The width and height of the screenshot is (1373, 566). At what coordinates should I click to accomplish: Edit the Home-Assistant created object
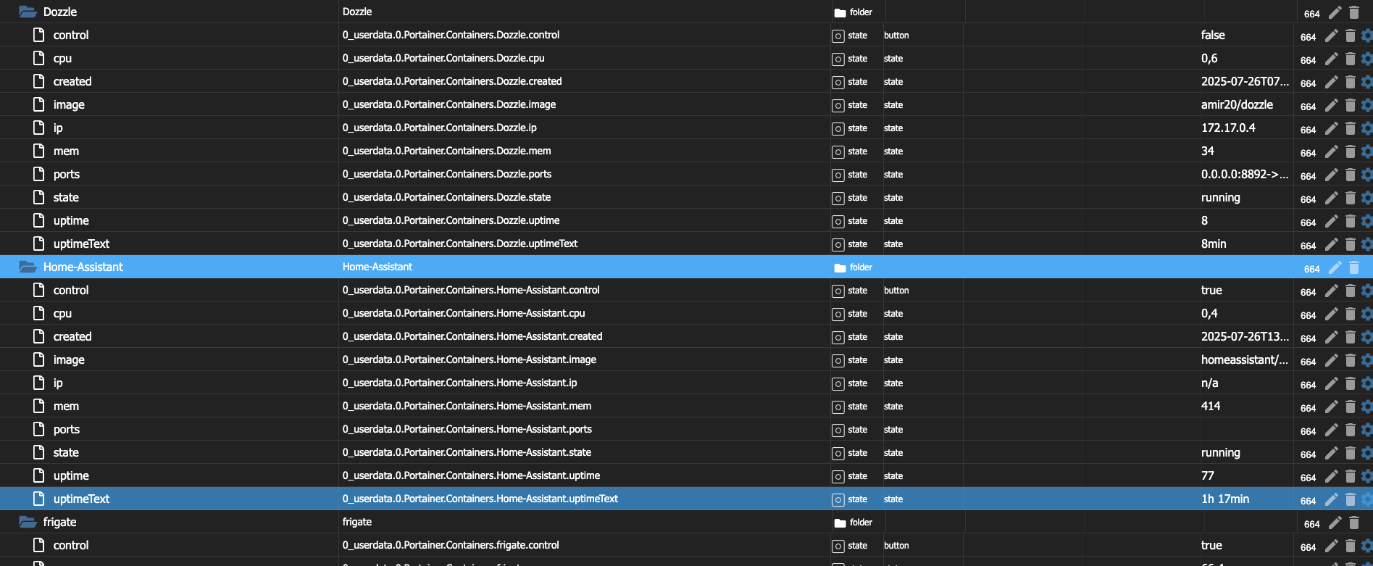click(x=1332, y=337)
